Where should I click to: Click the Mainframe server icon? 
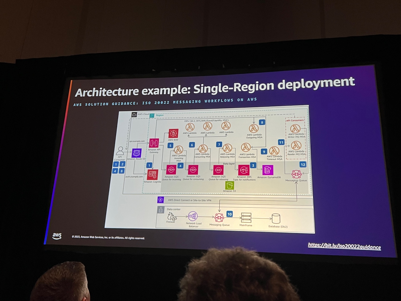(245, 217)
